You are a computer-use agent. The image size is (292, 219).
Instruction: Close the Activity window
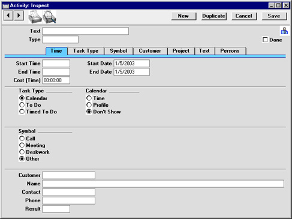coord(286,5)
